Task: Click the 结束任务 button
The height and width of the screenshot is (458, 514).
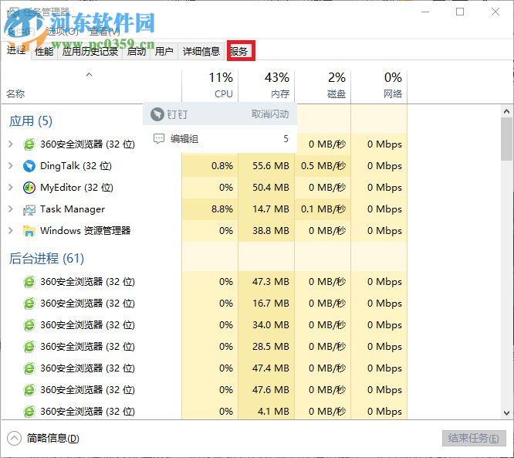Action: (x=474, y=439)
